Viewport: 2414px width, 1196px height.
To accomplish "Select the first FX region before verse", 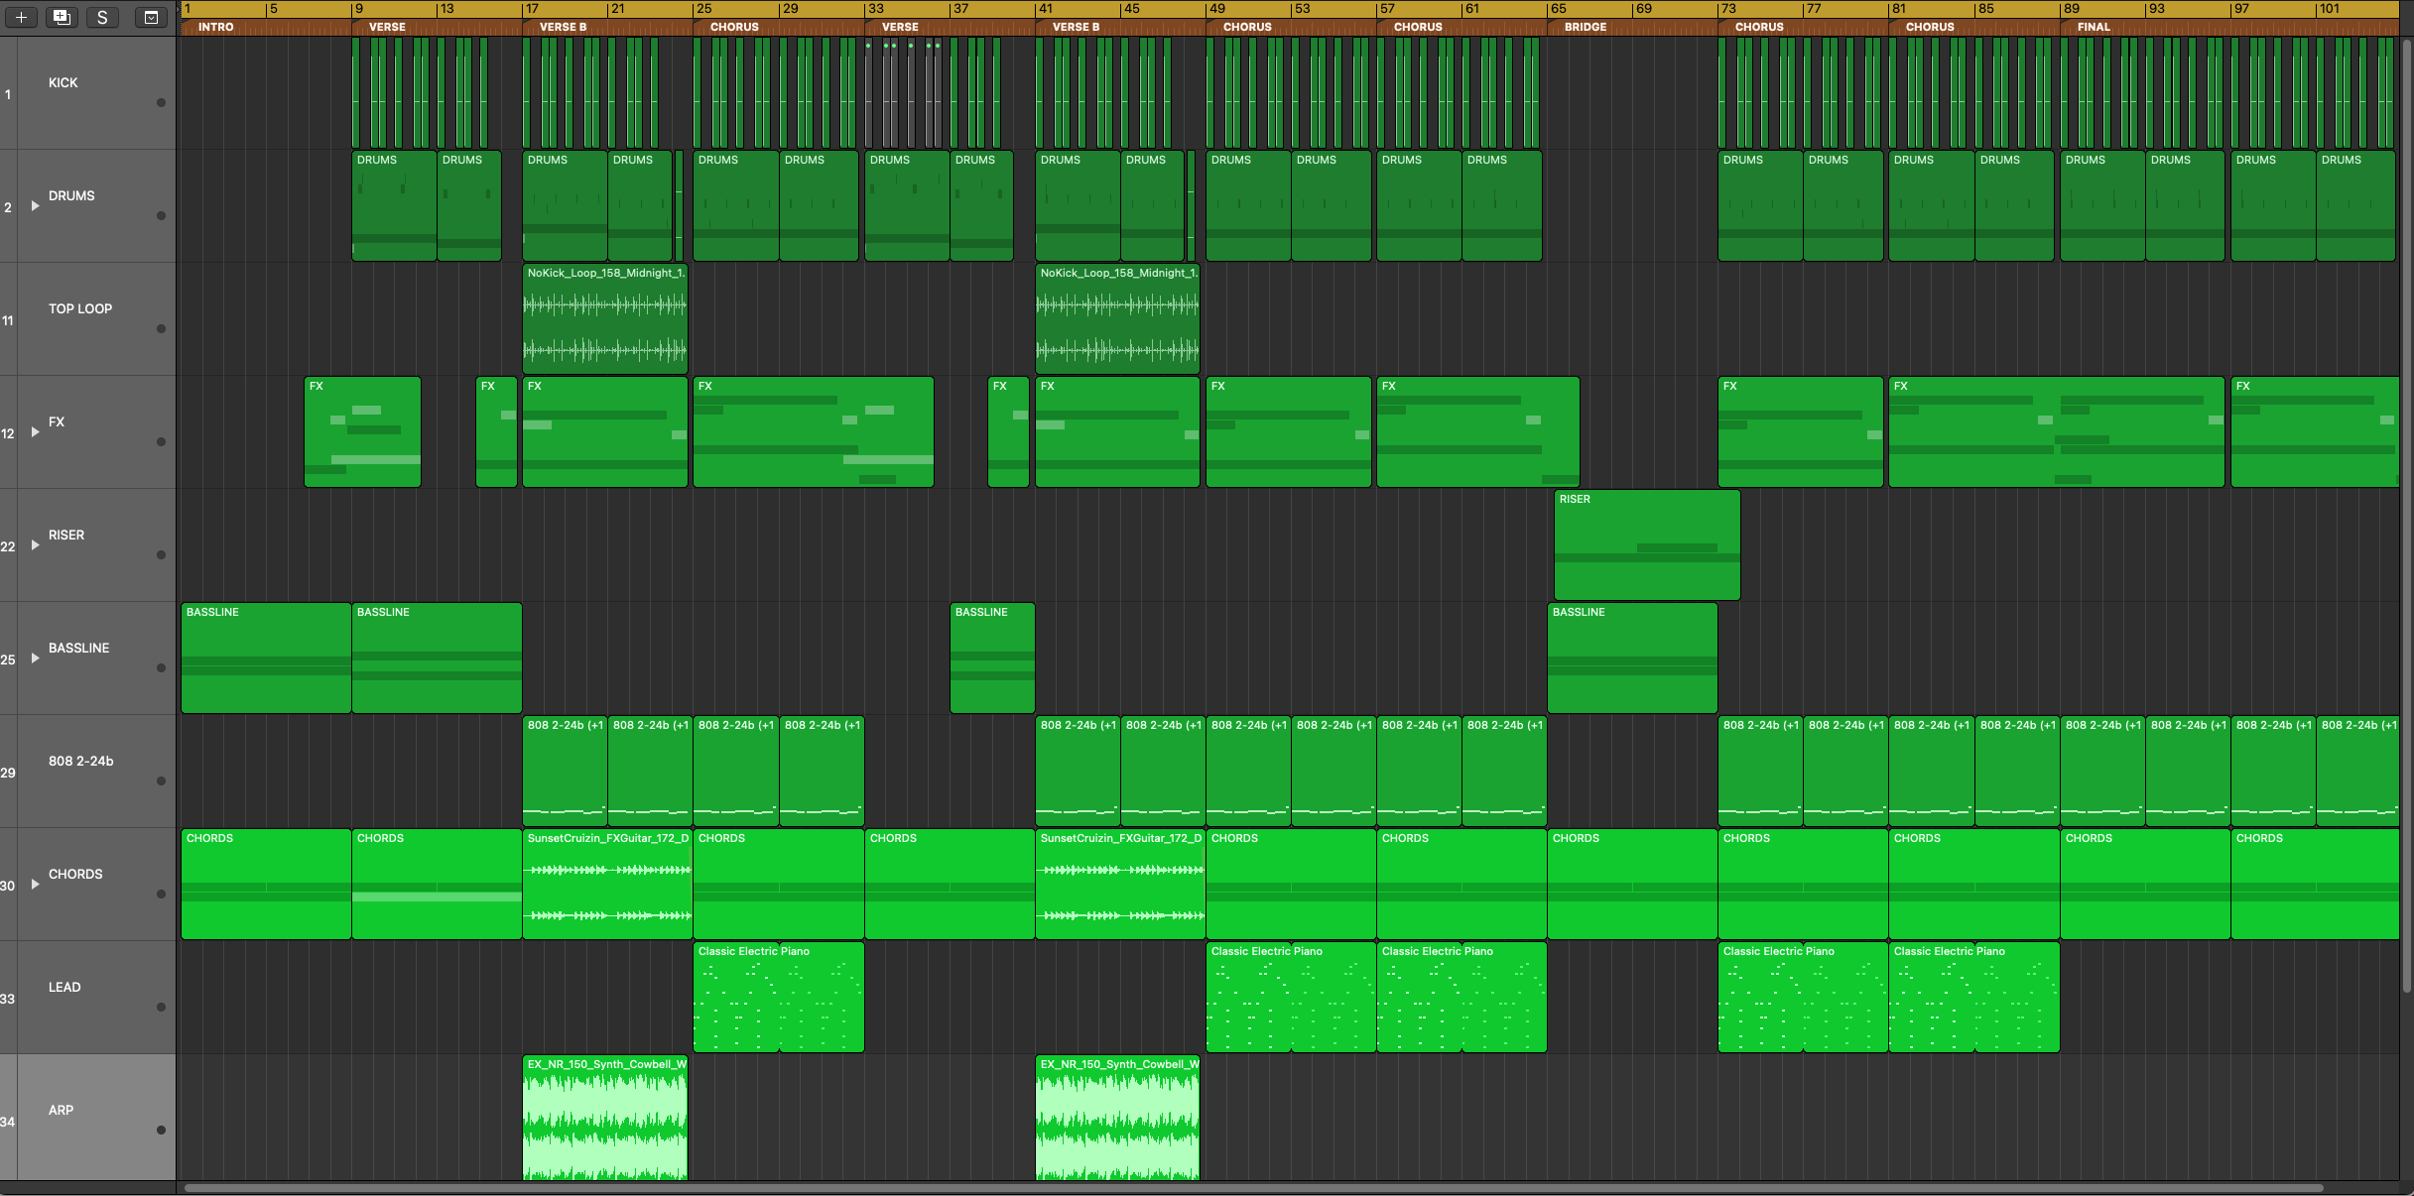I will click(x=362, y=431).
